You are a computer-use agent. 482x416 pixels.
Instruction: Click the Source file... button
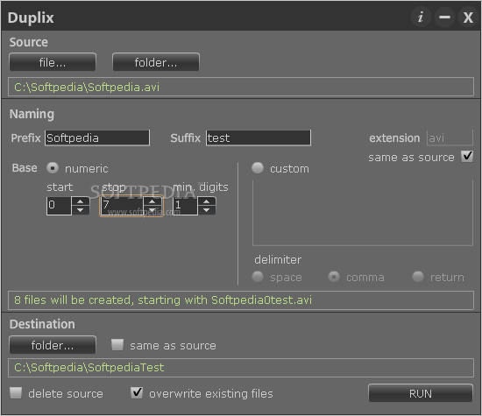[53, 62]
